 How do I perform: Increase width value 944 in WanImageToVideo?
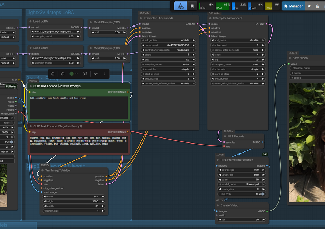(103, 197)
